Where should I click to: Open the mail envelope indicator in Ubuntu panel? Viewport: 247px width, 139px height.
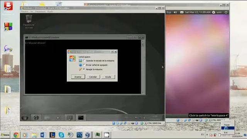[x=182, y=12]
